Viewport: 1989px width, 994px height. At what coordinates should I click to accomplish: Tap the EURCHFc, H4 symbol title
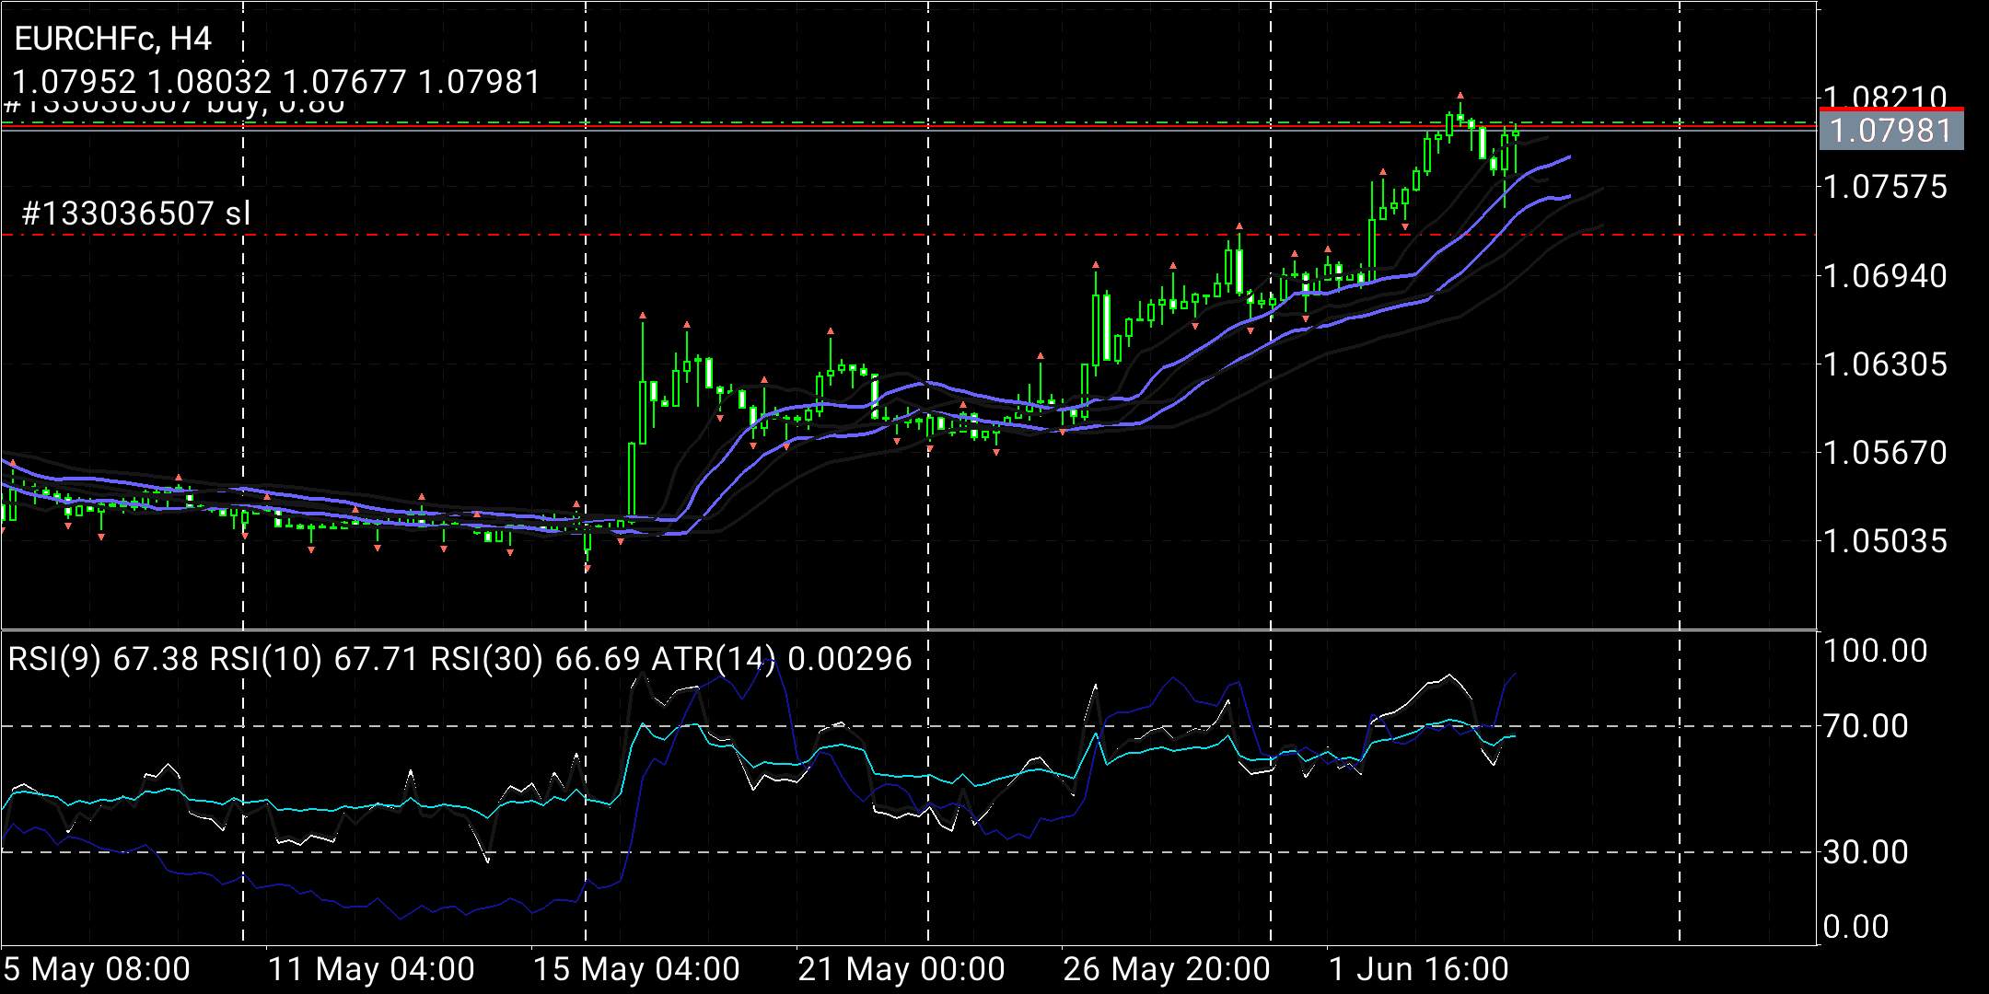(x=113, y=39)
